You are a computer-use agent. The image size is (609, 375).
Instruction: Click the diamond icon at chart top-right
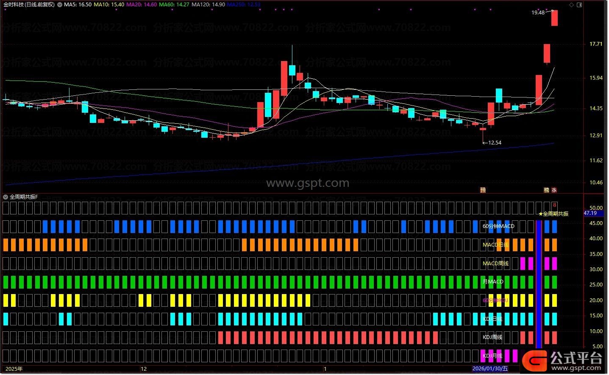click(572, 5)
